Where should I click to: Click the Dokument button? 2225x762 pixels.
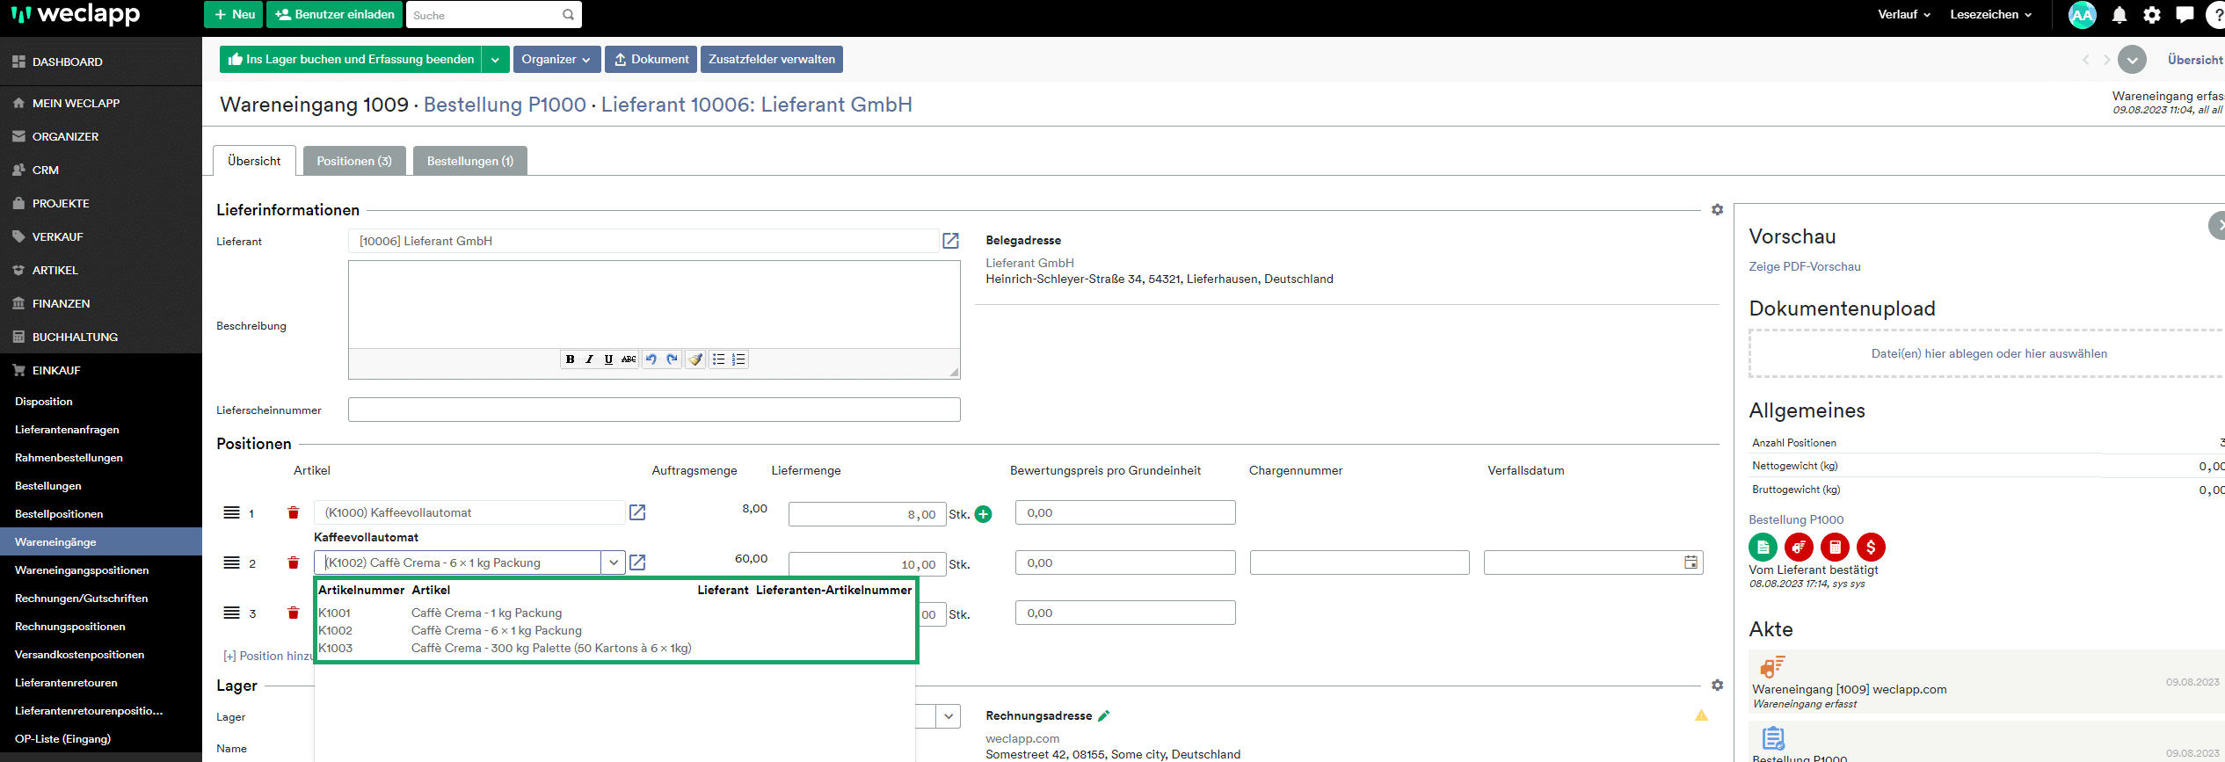click(651, 60)
